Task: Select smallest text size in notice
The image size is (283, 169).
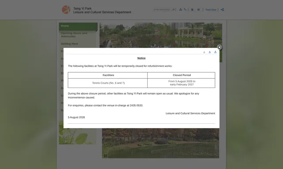Action: 204,52
